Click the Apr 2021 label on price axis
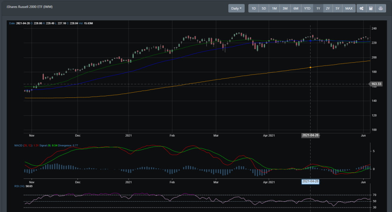This screenshot has height=212, width=392. click(269, 135)
